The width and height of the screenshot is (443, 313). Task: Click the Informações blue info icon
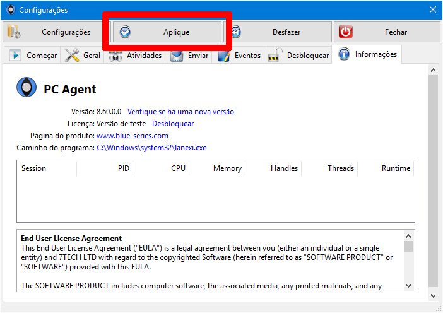click(x=344, y=54)
